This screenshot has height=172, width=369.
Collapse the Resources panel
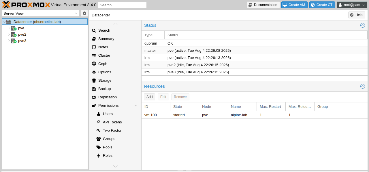[x=363, y=86]
